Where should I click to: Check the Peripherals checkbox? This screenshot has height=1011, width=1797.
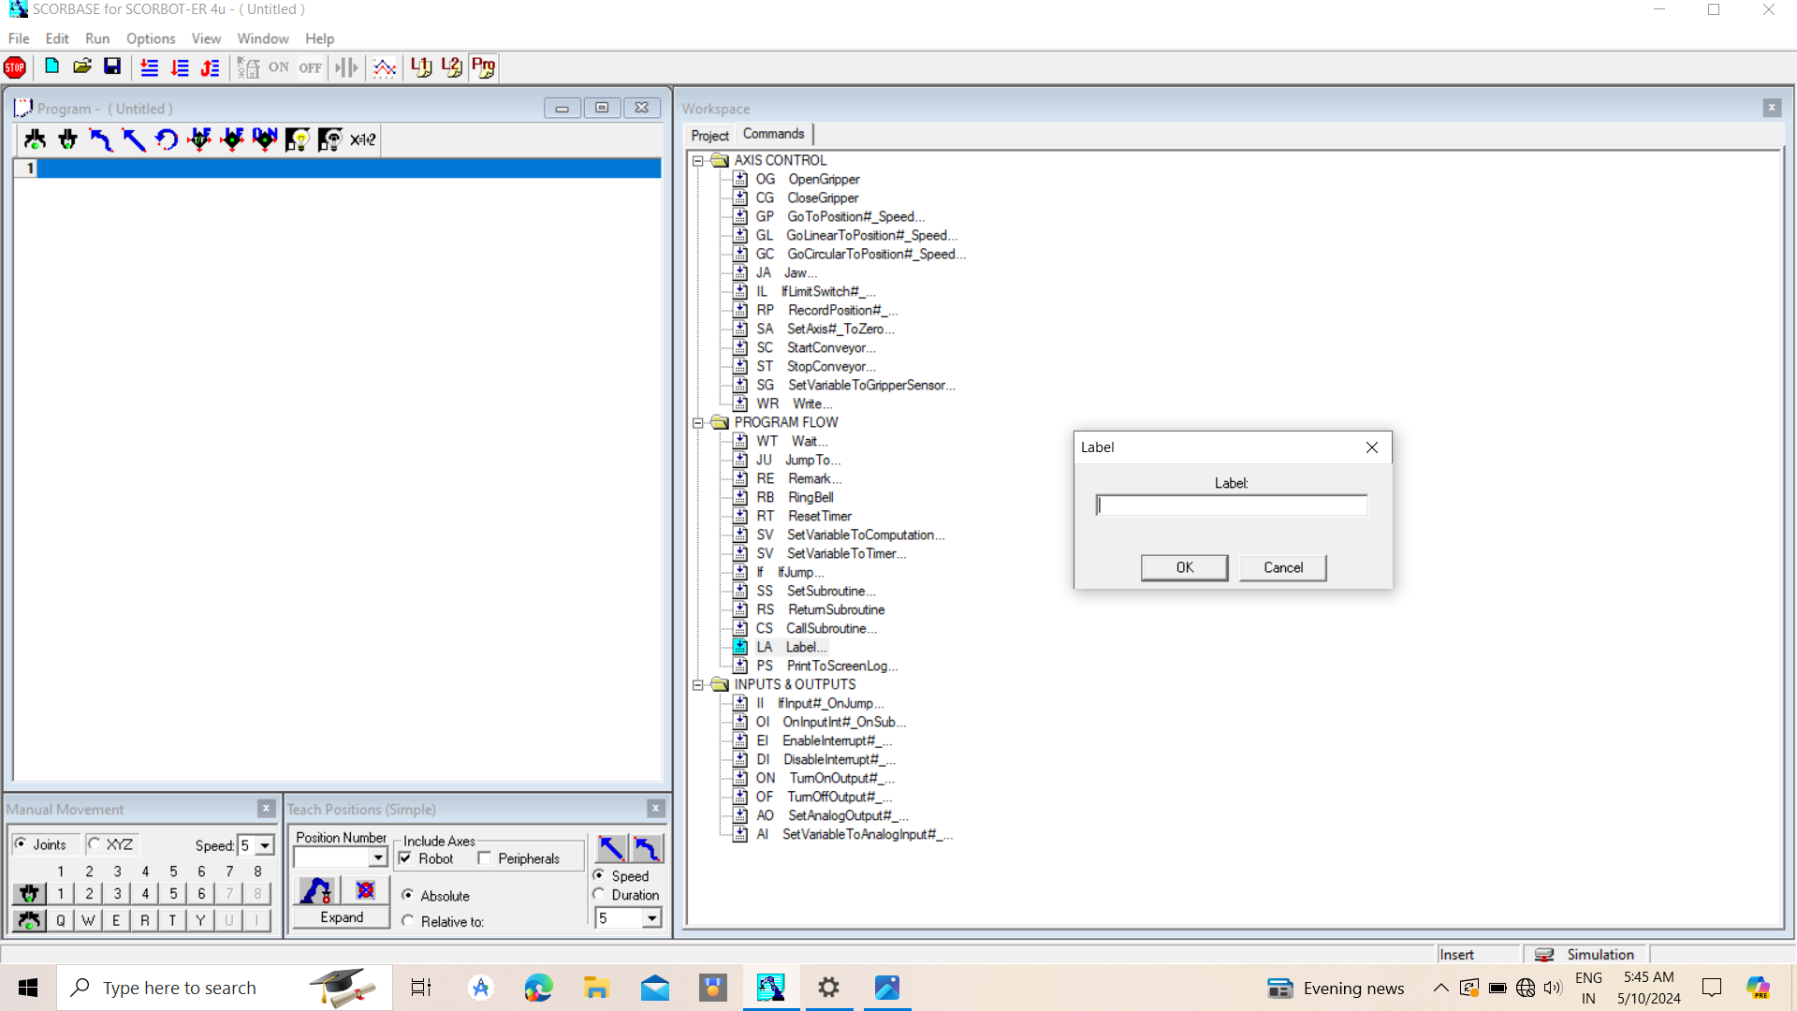click(x=484, y=858)
